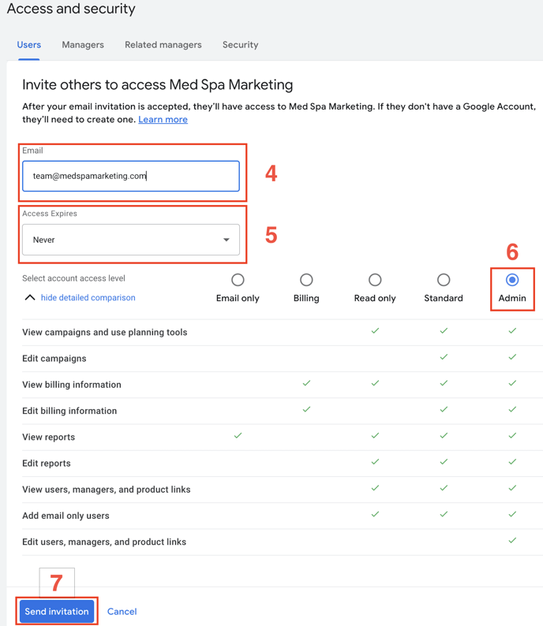
Task: Select the Billing access level
Action: click(306, 280)
